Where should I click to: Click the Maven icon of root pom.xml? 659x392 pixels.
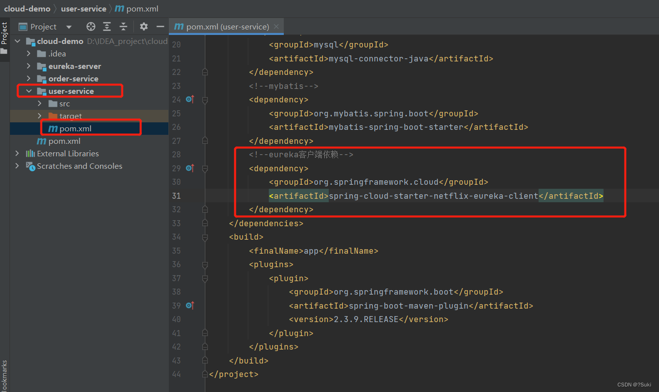41,141
